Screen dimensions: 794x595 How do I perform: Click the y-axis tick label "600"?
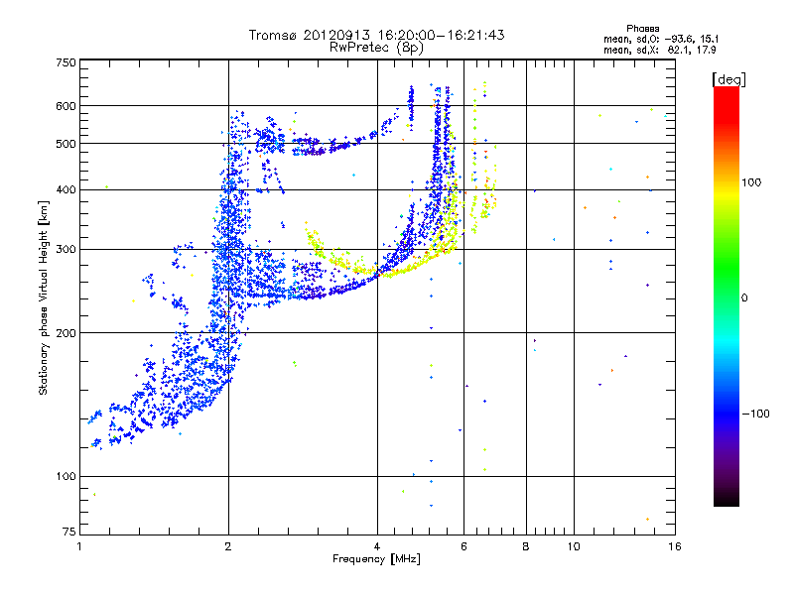[x=66, y=106]
